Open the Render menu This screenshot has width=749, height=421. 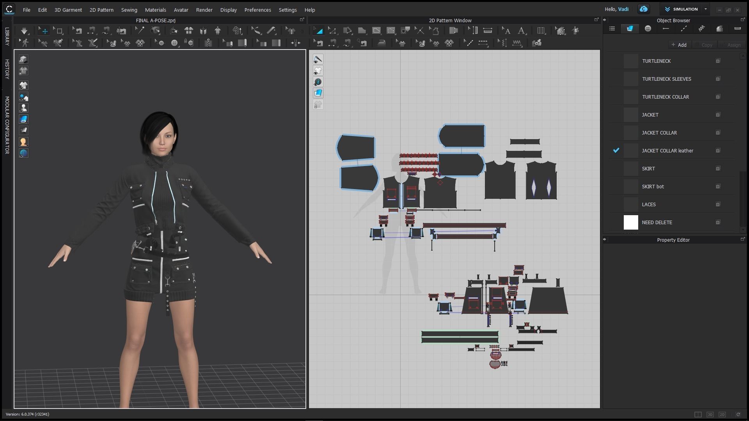[204, 10]
